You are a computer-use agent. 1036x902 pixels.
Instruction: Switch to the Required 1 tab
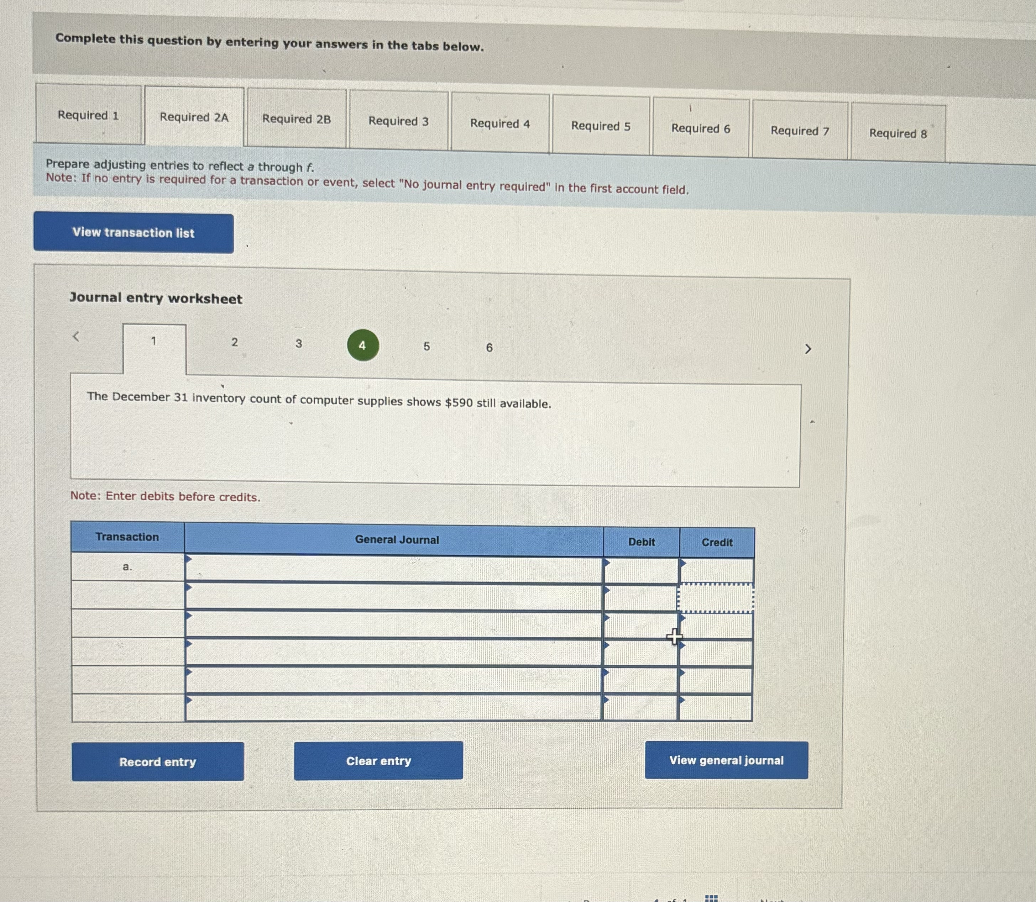point(88,115)
